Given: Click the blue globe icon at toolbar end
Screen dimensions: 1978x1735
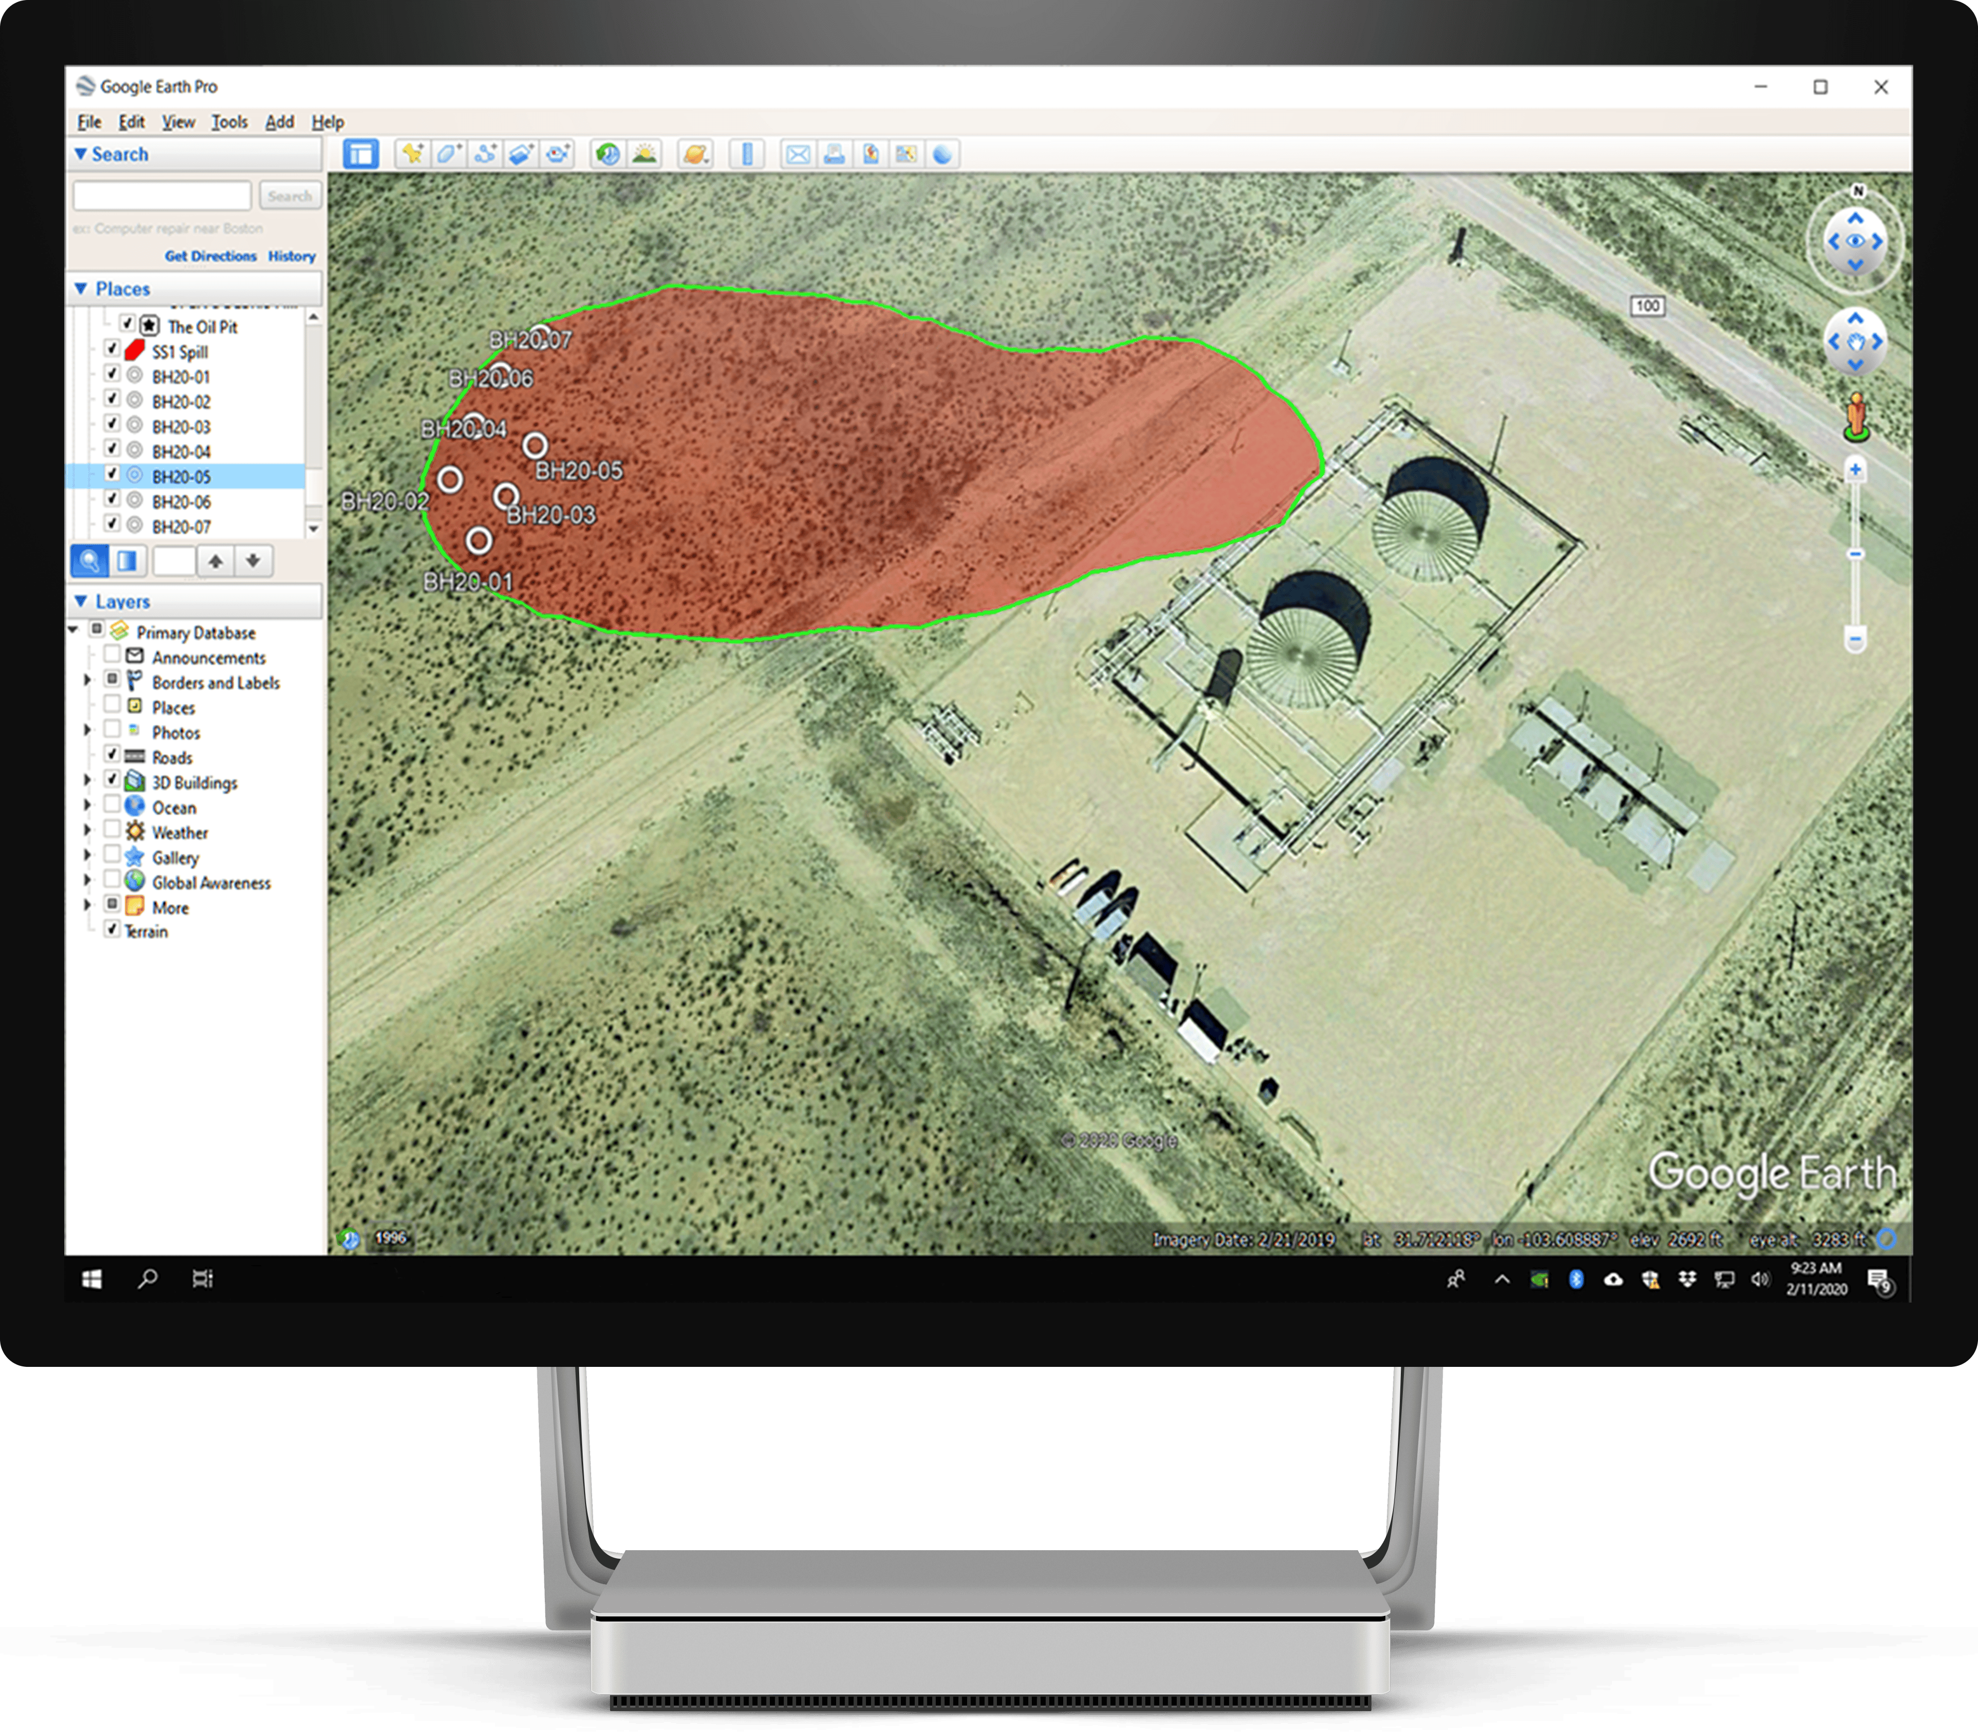Looking at the screenshot, I should [x=942, y=154].
